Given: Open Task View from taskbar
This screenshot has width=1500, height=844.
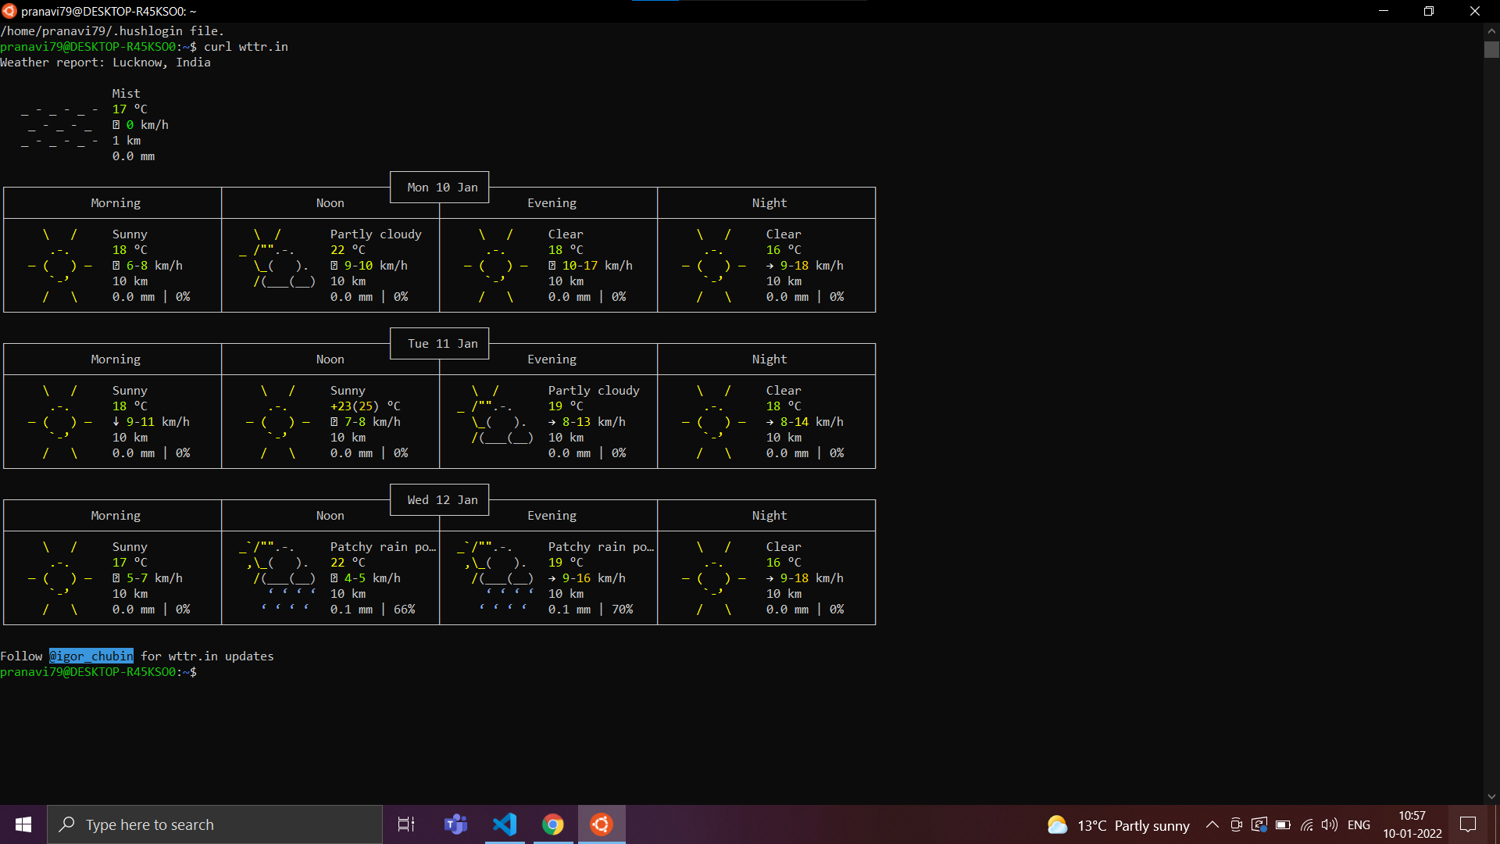Looking at the screenshot, I should pyautogui.click(x=406, y=824).
